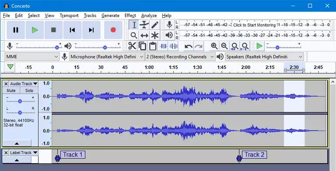Cut selection with the scissors icon

point(132,46)
